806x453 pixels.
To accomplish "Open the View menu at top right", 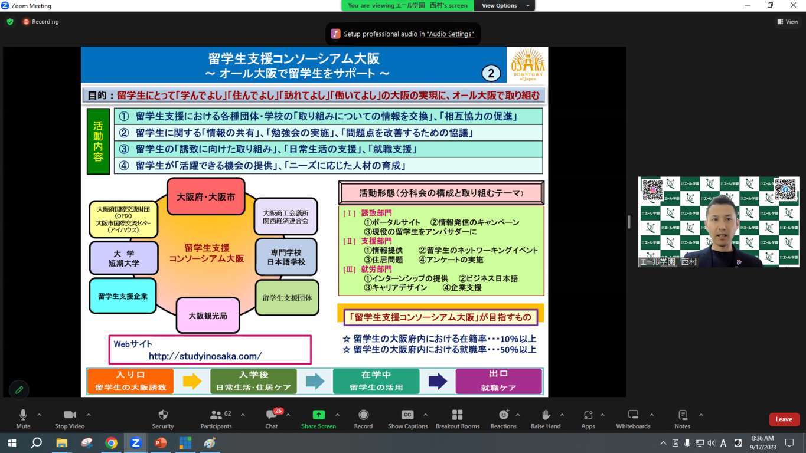I will point(788,22).
